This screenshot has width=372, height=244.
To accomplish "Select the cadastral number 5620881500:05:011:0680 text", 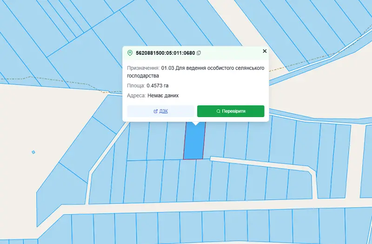I will pos(166,53).
